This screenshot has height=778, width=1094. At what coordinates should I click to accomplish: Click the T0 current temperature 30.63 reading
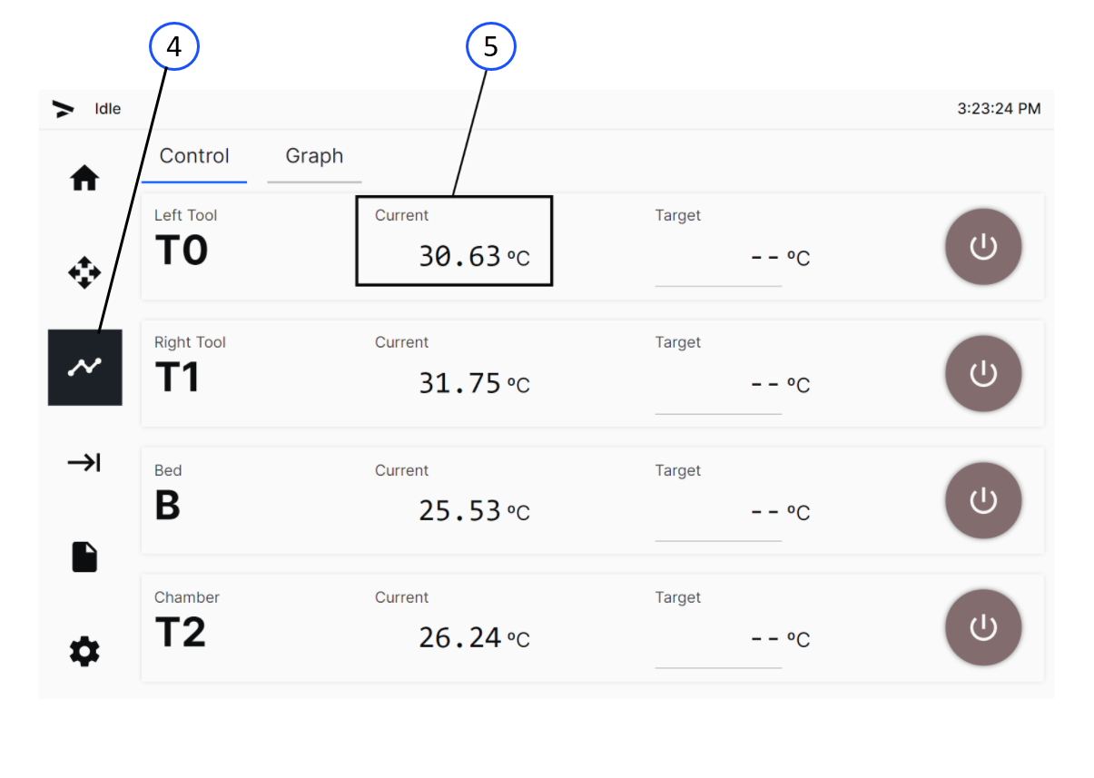pos(459,257)
